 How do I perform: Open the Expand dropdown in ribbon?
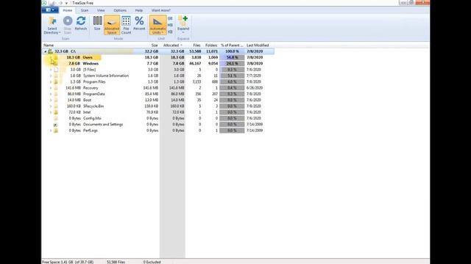click(x=183, y=25)
